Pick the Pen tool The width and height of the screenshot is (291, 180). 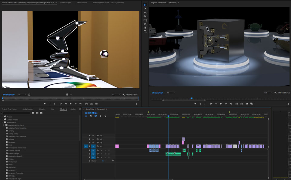(x=145, y=24)
